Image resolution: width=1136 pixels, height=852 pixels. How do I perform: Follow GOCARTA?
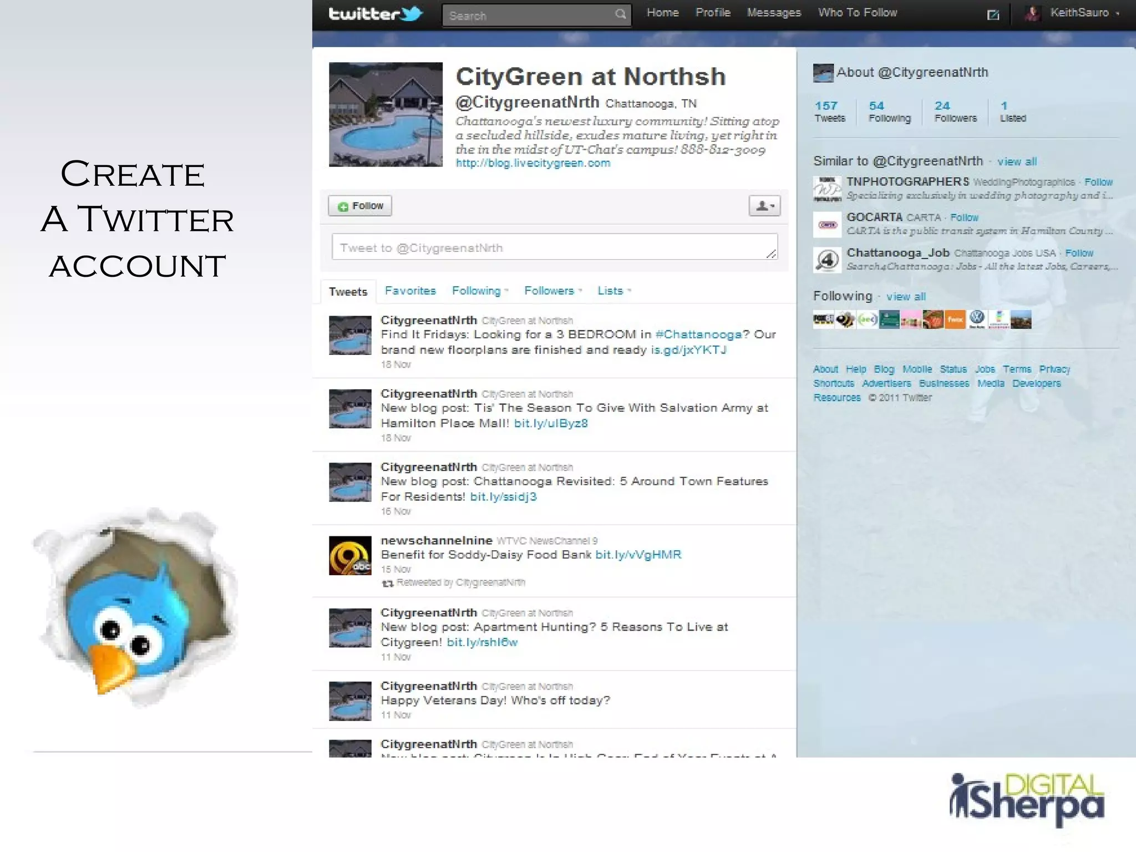(x=964, y=217)
